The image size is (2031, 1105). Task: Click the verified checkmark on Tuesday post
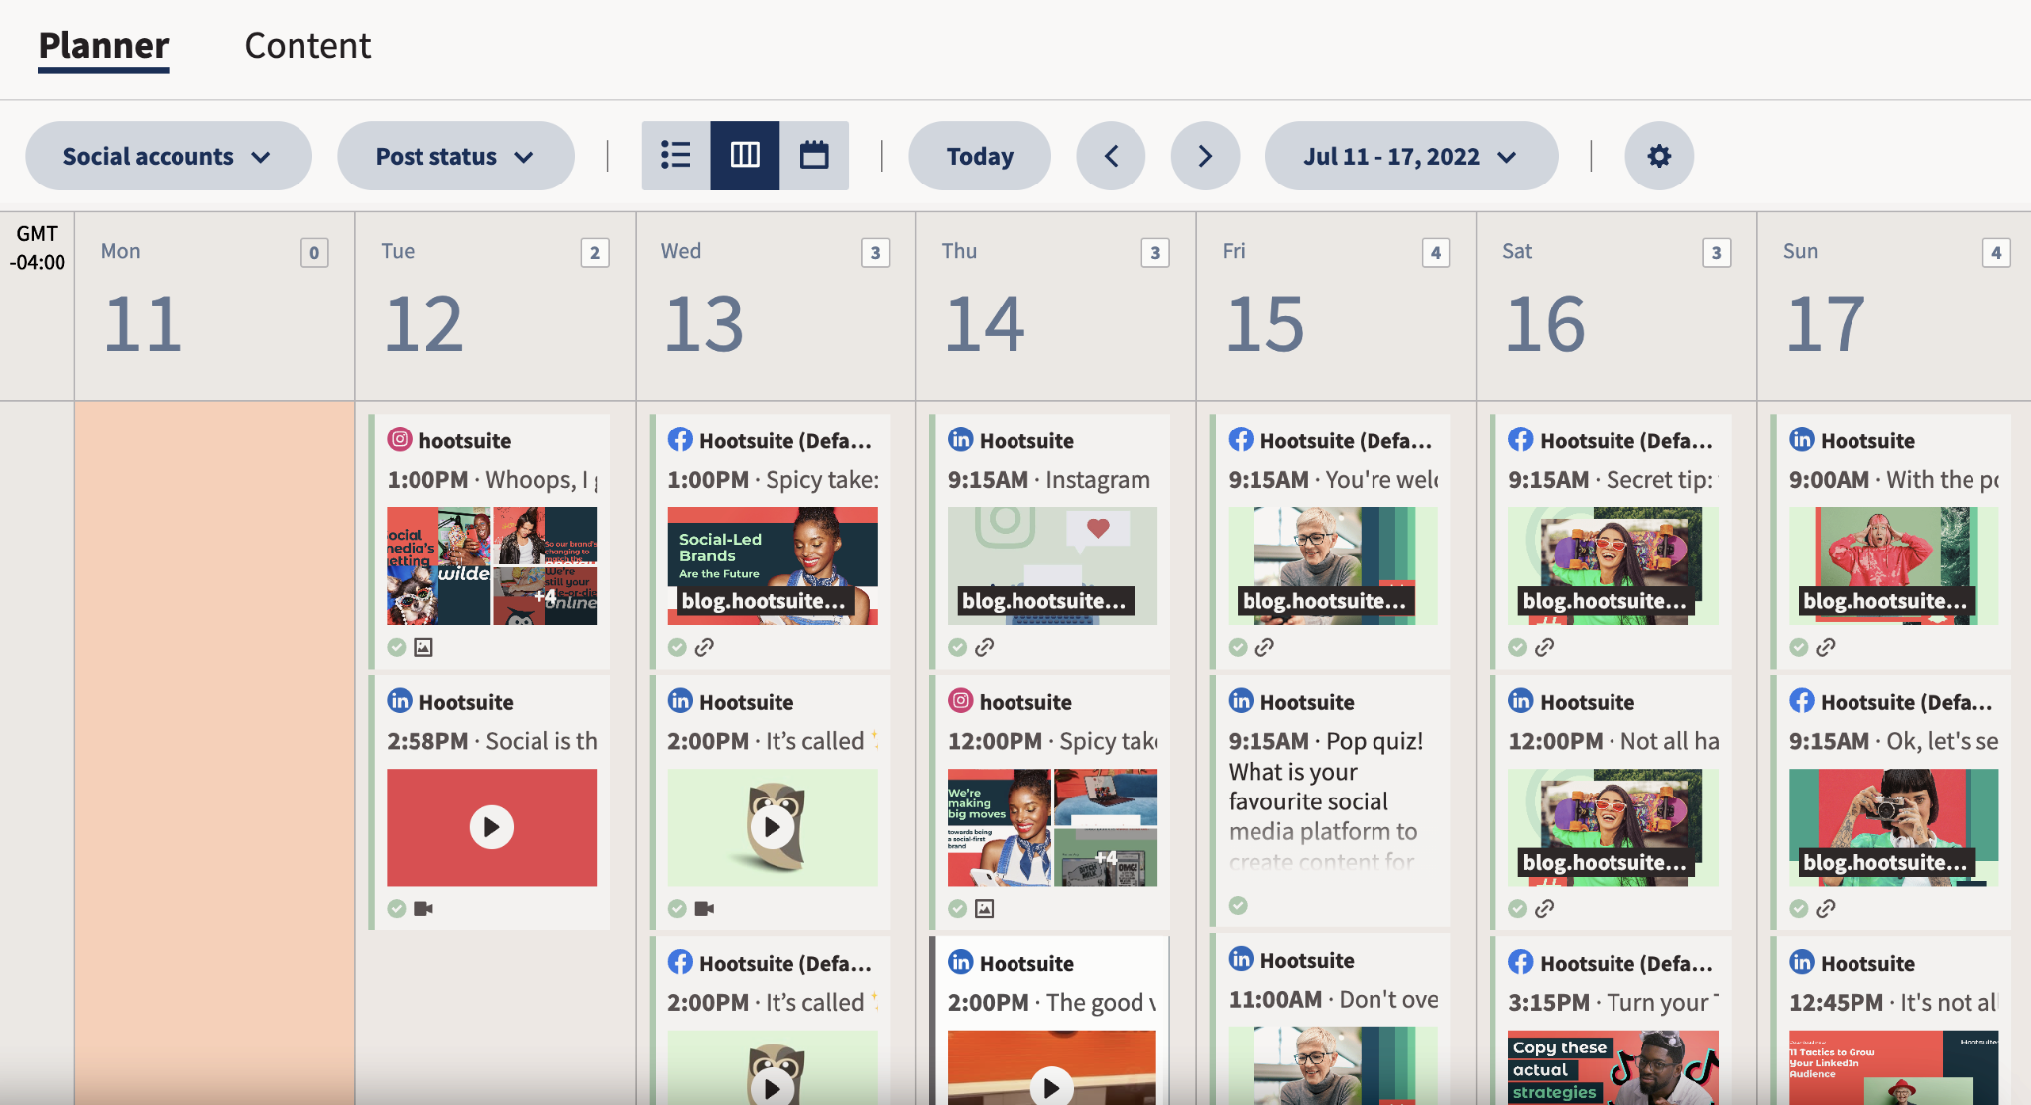(x=396, y=645)
